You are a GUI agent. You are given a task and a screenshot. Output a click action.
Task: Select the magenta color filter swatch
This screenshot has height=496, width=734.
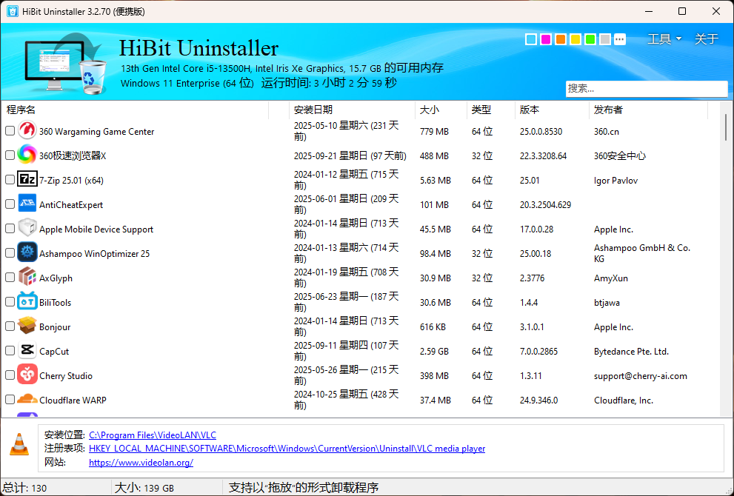click(x=545, y=39)
